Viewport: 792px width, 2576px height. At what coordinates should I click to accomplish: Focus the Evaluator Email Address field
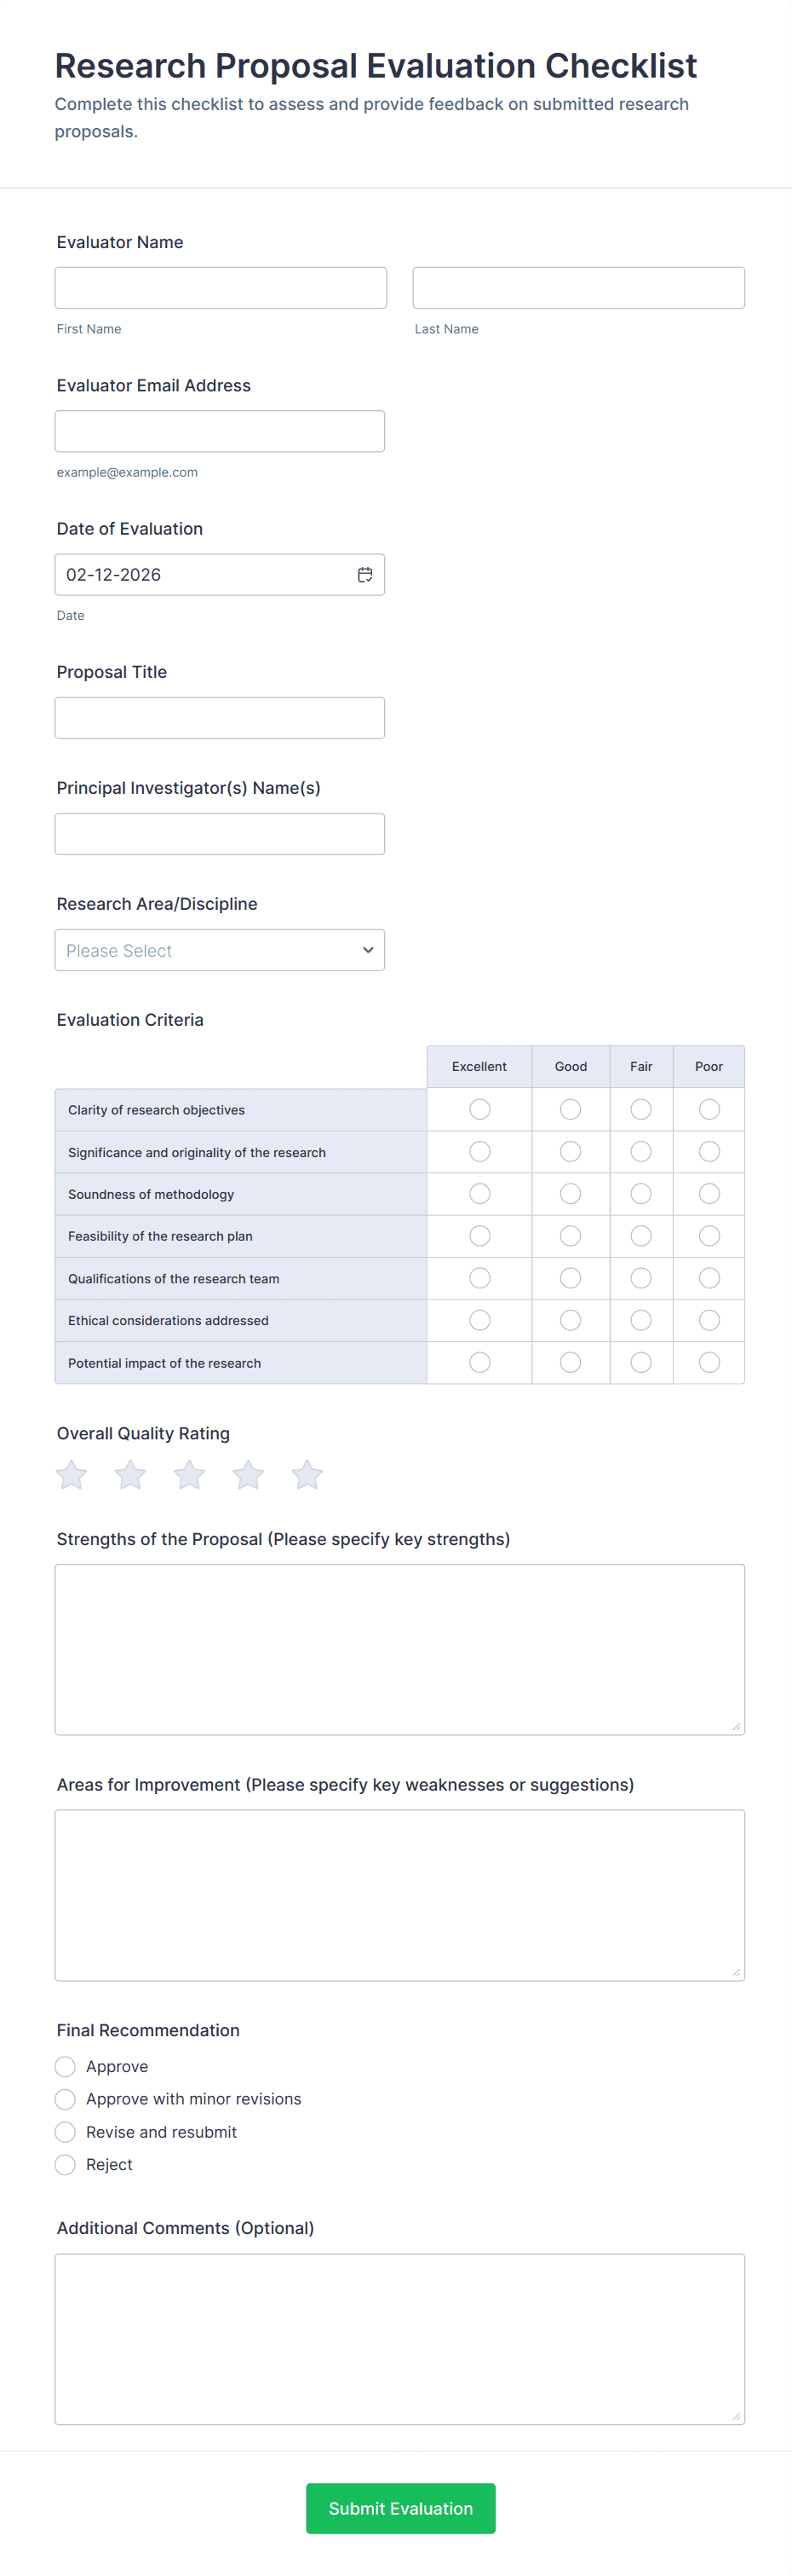tap(220, 431)
